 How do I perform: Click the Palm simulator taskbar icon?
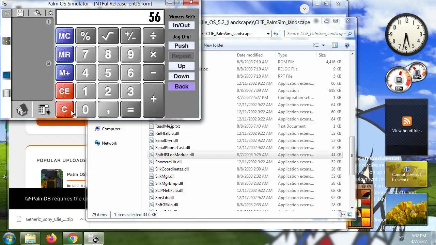coord(93,238)
